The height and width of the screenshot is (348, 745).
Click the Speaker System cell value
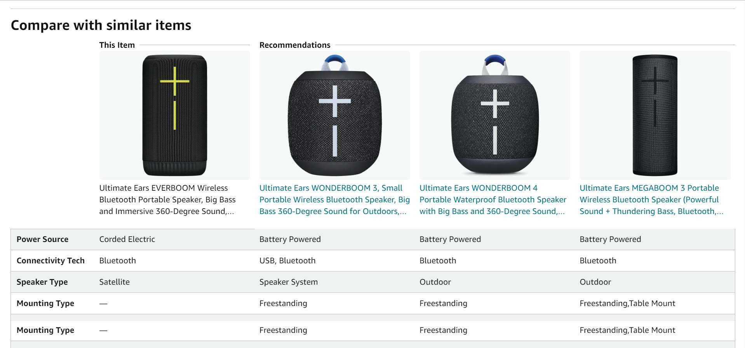pos(289,282)
